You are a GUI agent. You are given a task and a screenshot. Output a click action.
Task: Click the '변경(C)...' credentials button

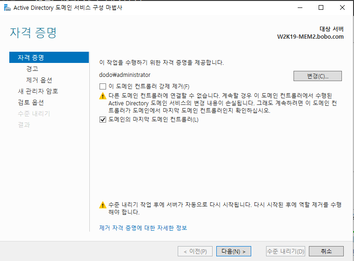[x=317, y=76]
